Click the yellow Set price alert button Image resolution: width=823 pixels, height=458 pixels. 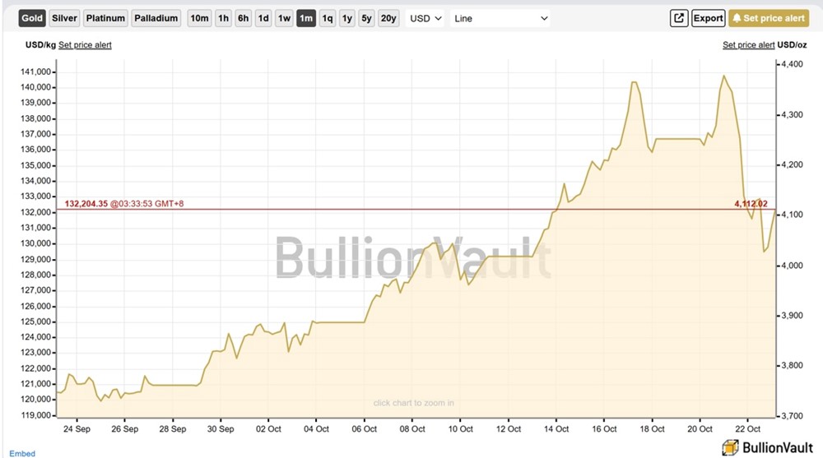pos(769,18)
